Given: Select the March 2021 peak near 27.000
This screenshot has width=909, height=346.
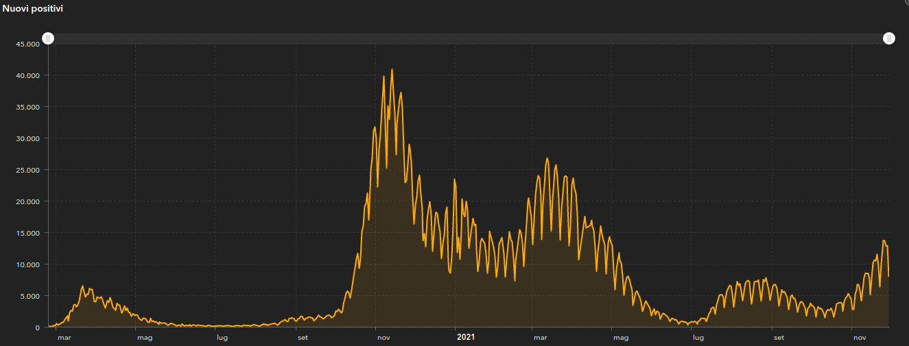Looking at the screenshot, I should pyautogui.click(x=547, y=159).
